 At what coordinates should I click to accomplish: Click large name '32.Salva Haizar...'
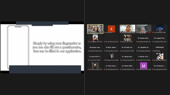(111, 47)
